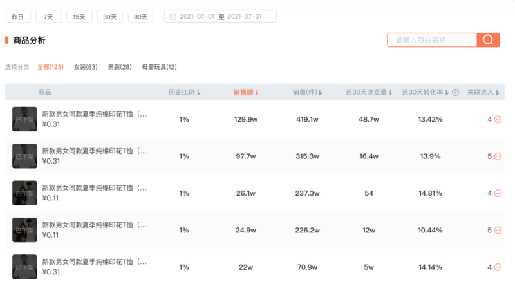Open product title in 24.9w sales row

pyautogui.click(x=95, y=225)
